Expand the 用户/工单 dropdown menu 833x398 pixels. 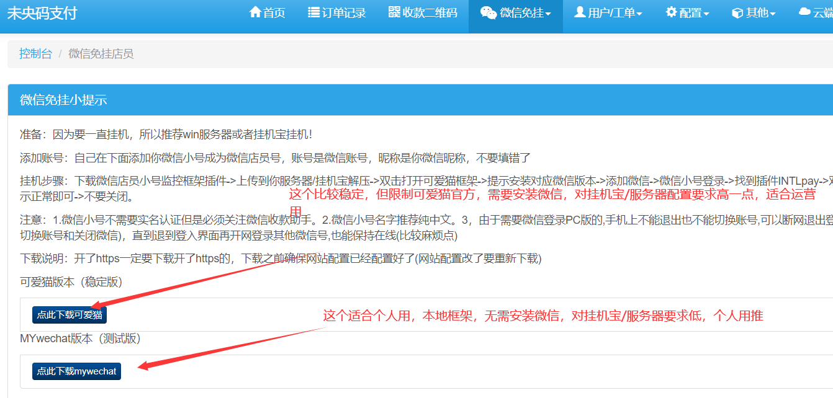coord(608,13)
